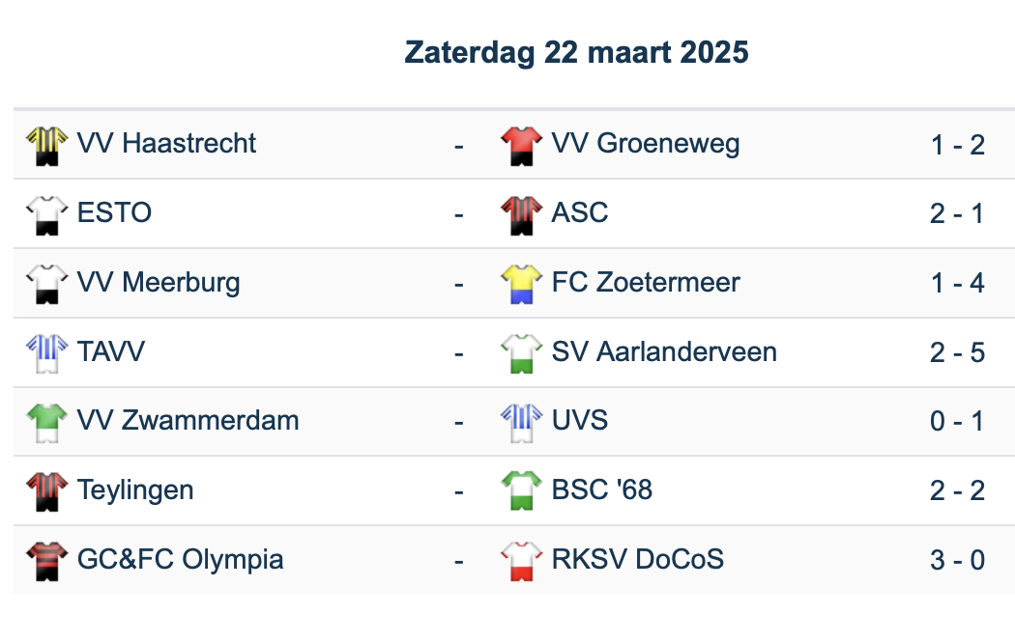Click the VV Haastrecht yellow-black jersey icon
Image resolution: width=1015 pixels, height=643 pixels.
(x=45, y=145)
